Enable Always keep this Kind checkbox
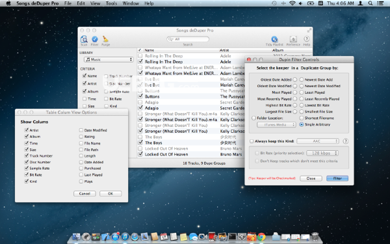390x244 pixels. pos(252,141)
